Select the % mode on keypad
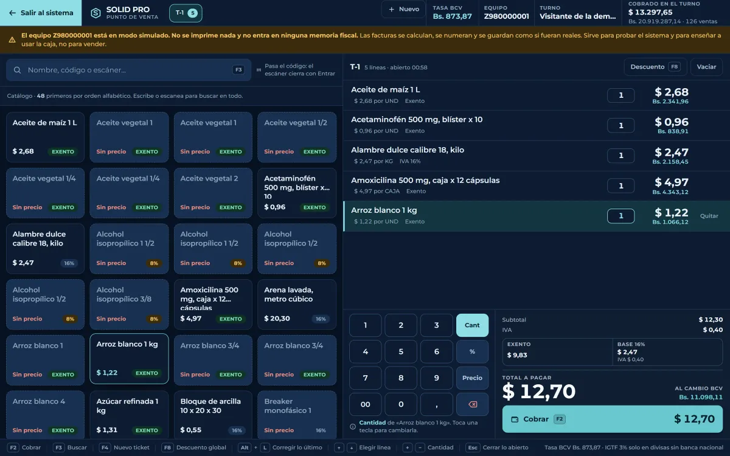The width and height of the screenshot is (730, 456). click(x=473, y=351)
